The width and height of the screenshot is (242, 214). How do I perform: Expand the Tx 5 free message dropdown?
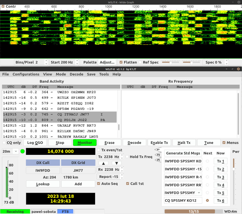(x=199, y=192)
